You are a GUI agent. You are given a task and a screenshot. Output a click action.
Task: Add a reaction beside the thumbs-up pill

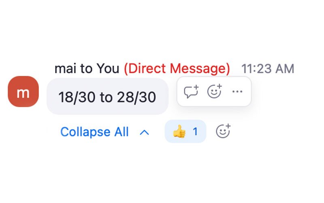point(223,132)
